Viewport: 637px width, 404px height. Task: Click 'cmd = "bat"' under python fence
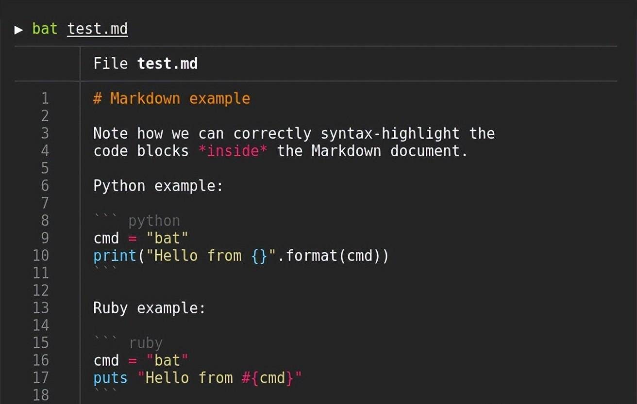(x=141, y=238)
